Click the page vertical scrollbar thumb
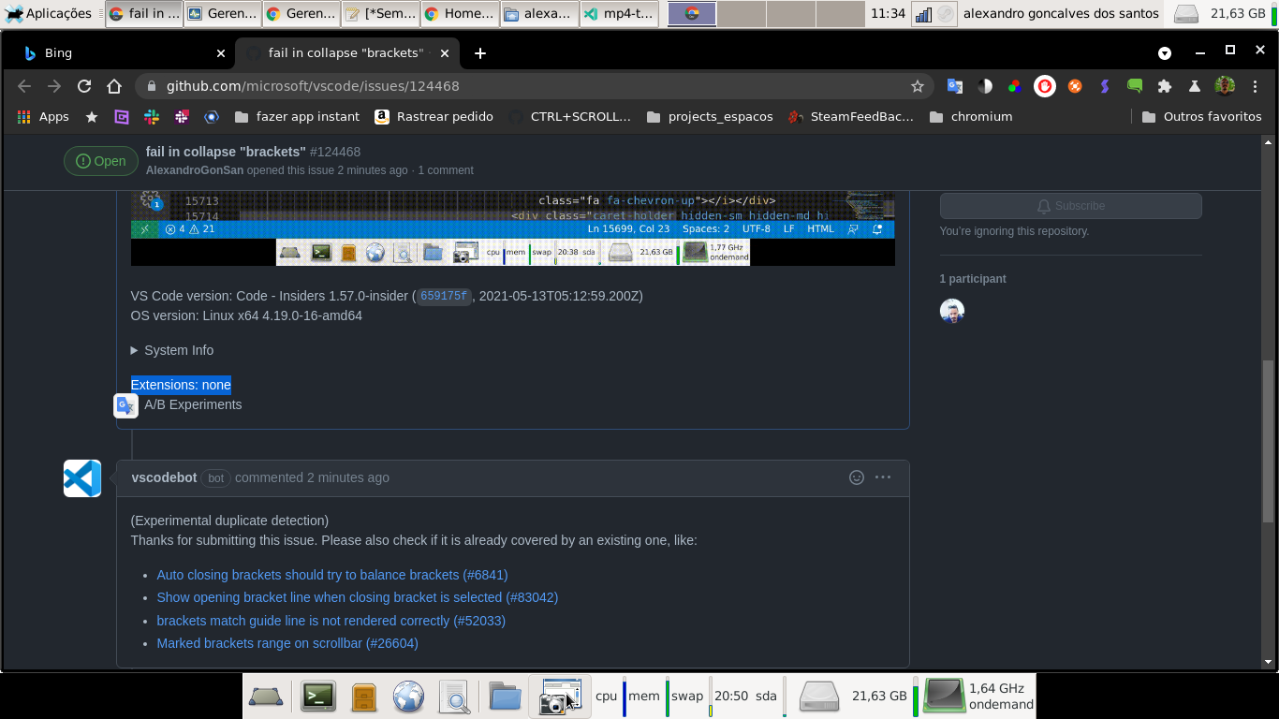Screen dimensions: 1279x719 point(1269,441)
